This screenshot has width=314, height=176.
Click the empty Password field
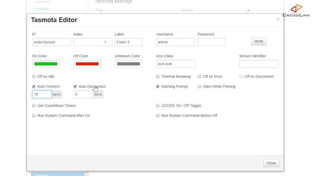point(211,42)
